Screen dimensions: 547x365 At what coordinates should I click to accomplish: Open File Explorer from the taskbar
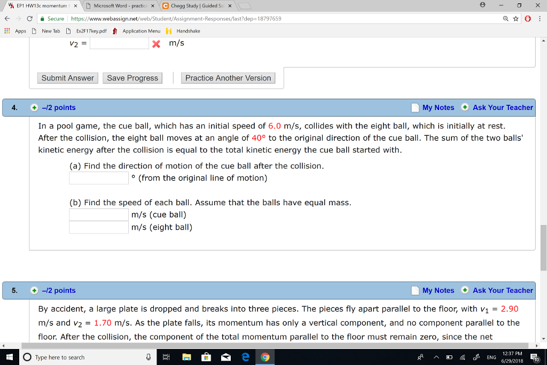tap(186, 358)
